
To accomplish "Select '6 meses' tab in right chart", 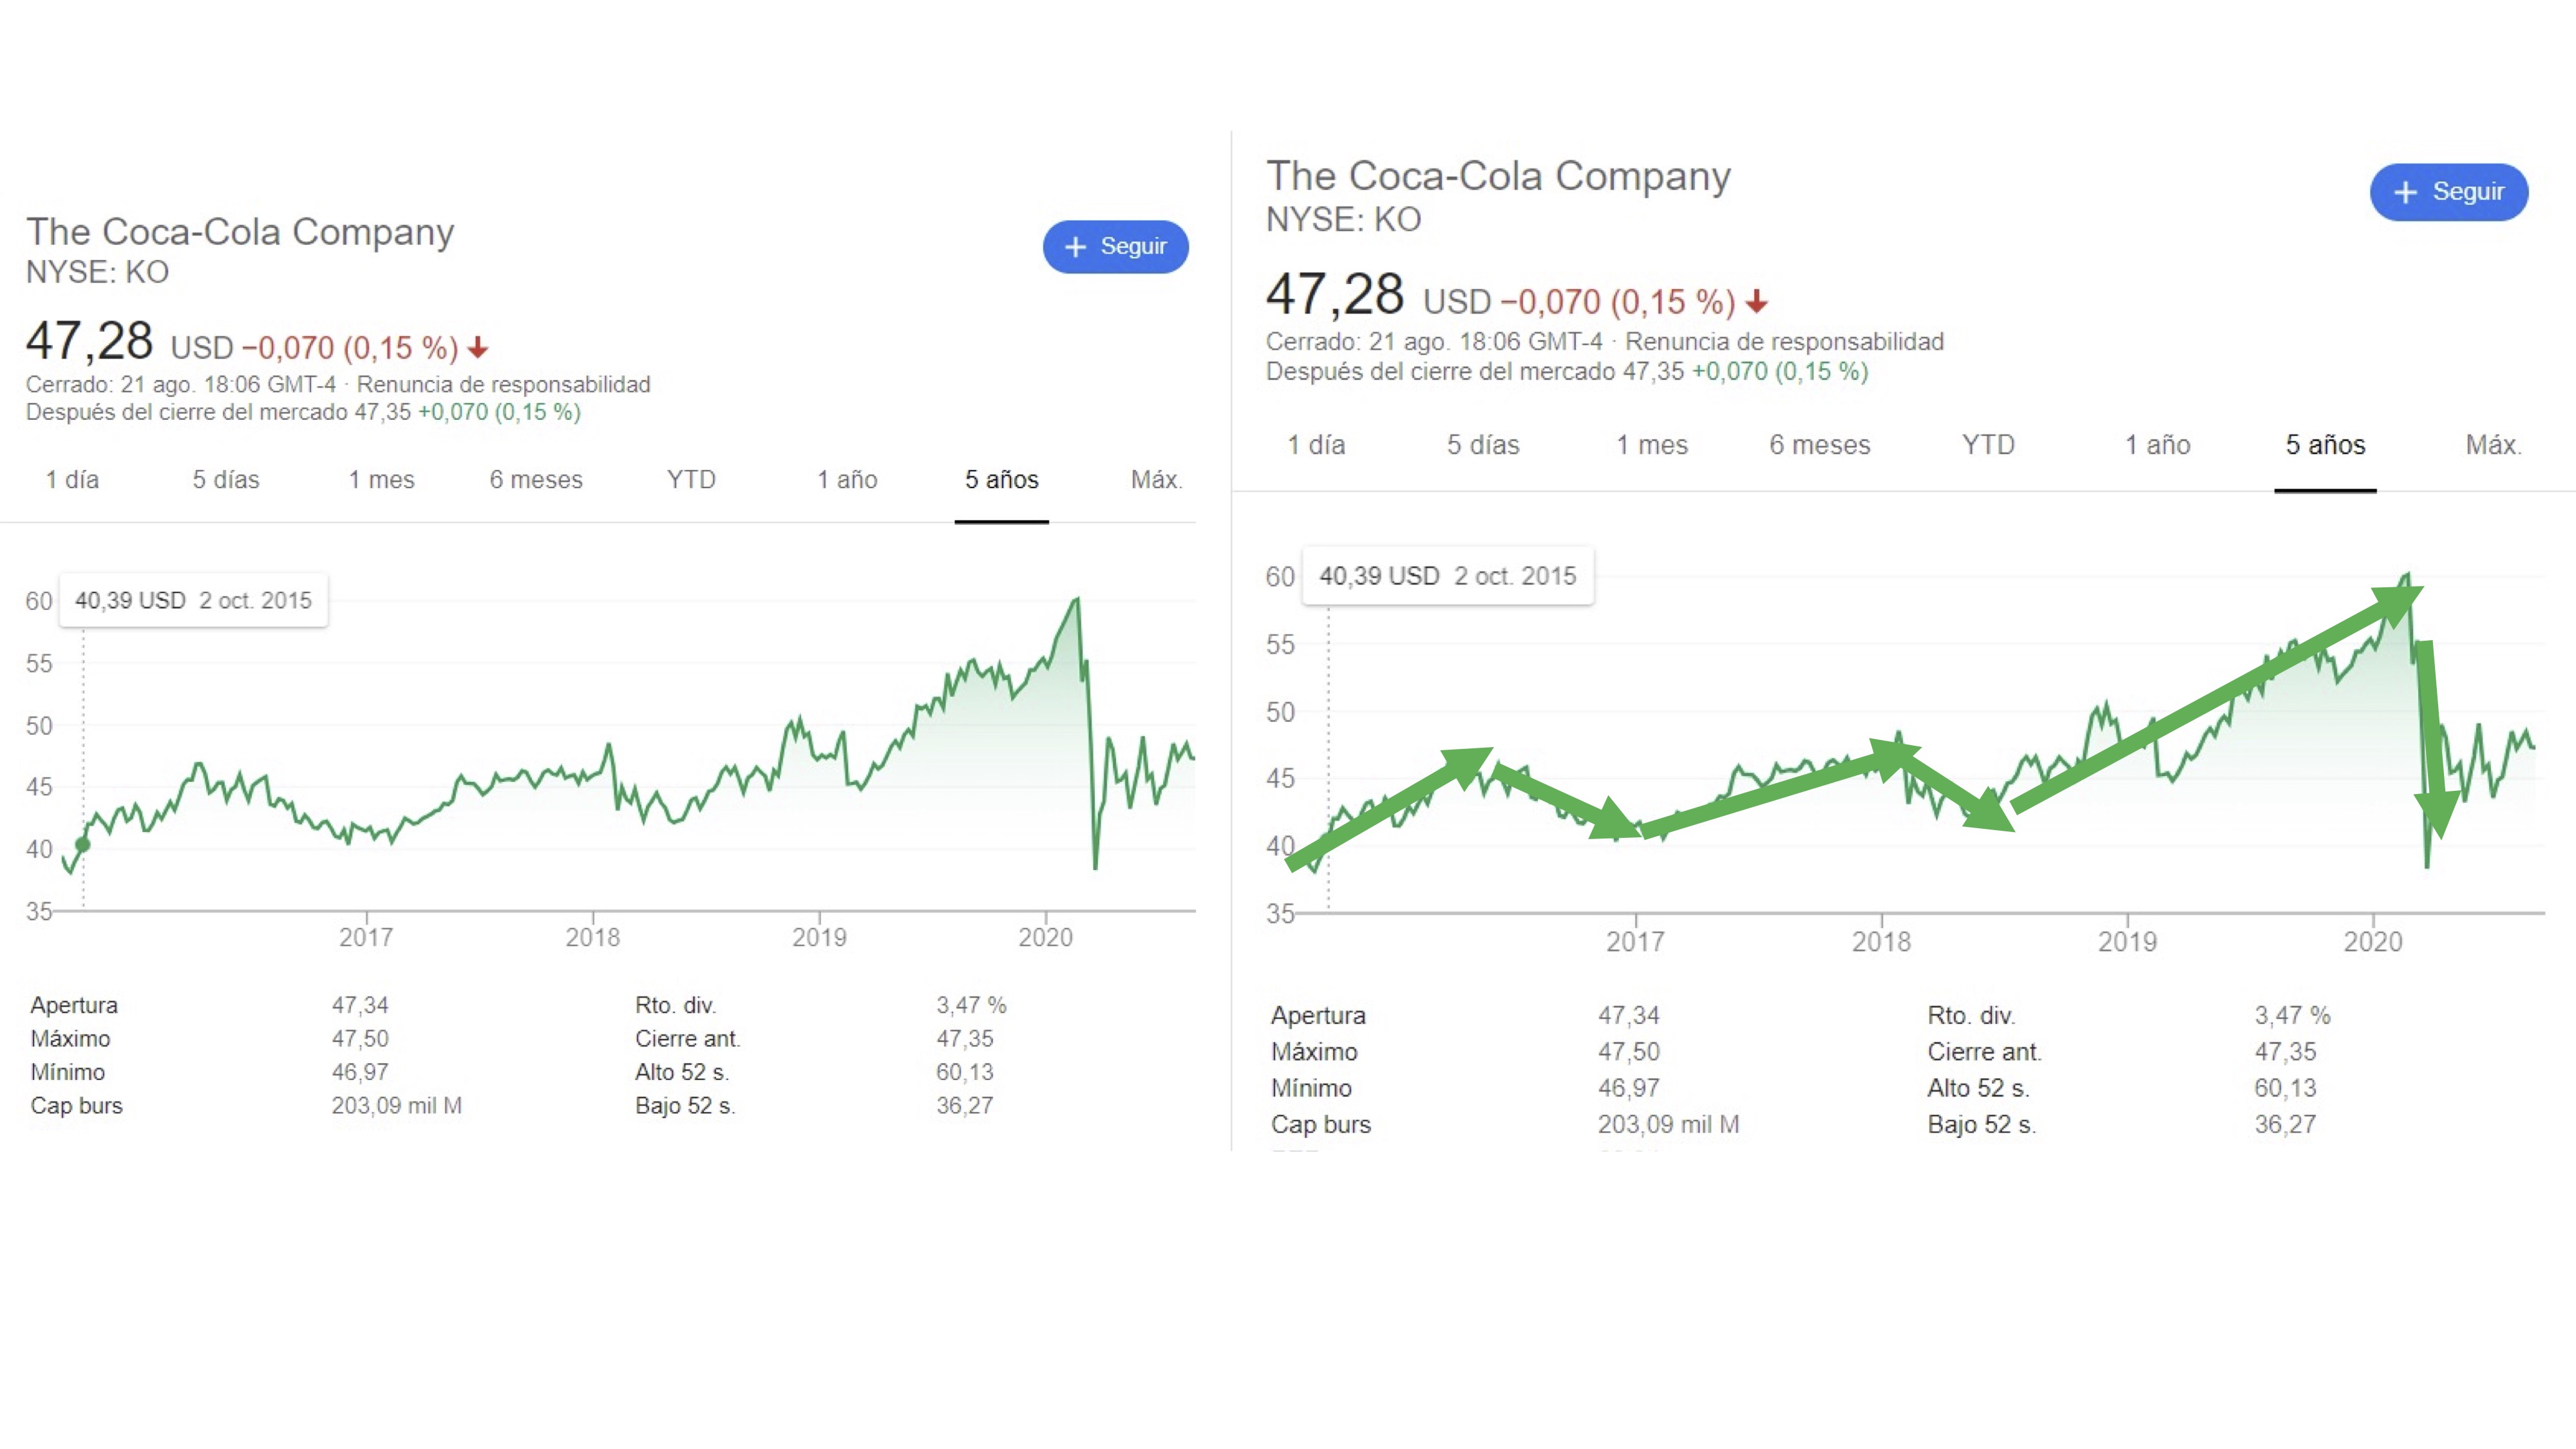I will tap(1819, 445).
